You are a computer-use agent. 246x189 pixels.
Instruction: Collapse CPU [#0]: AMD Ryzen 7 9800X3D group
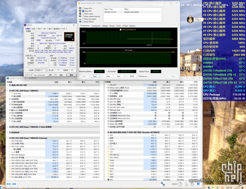pyautogui.click(x=7, y=91)
